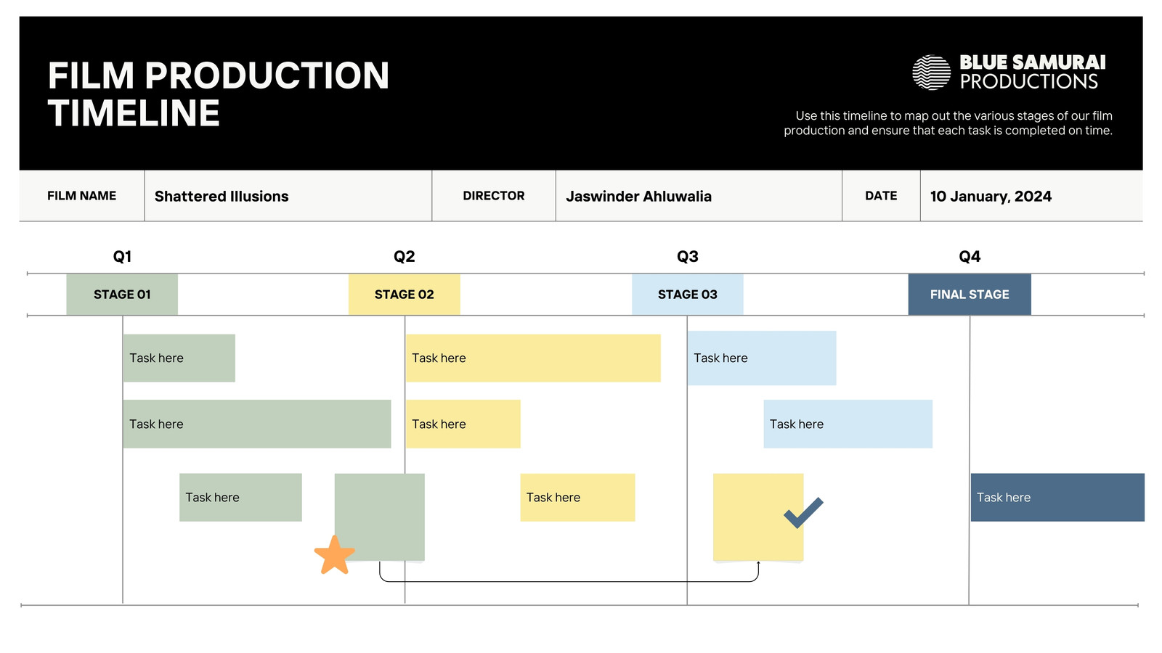Click the longest green task bar
This screenshot has height=653, width=1162.
pyautogui.click(x=257, y=424)
